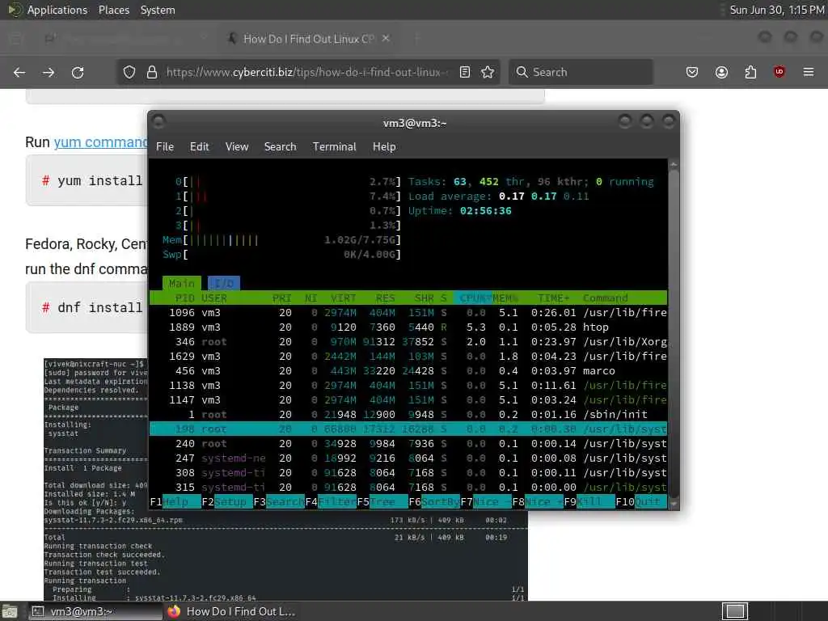Select process row PID 247 systemd-ne
This screenshot has height=621, width=828.
point(408,458)
